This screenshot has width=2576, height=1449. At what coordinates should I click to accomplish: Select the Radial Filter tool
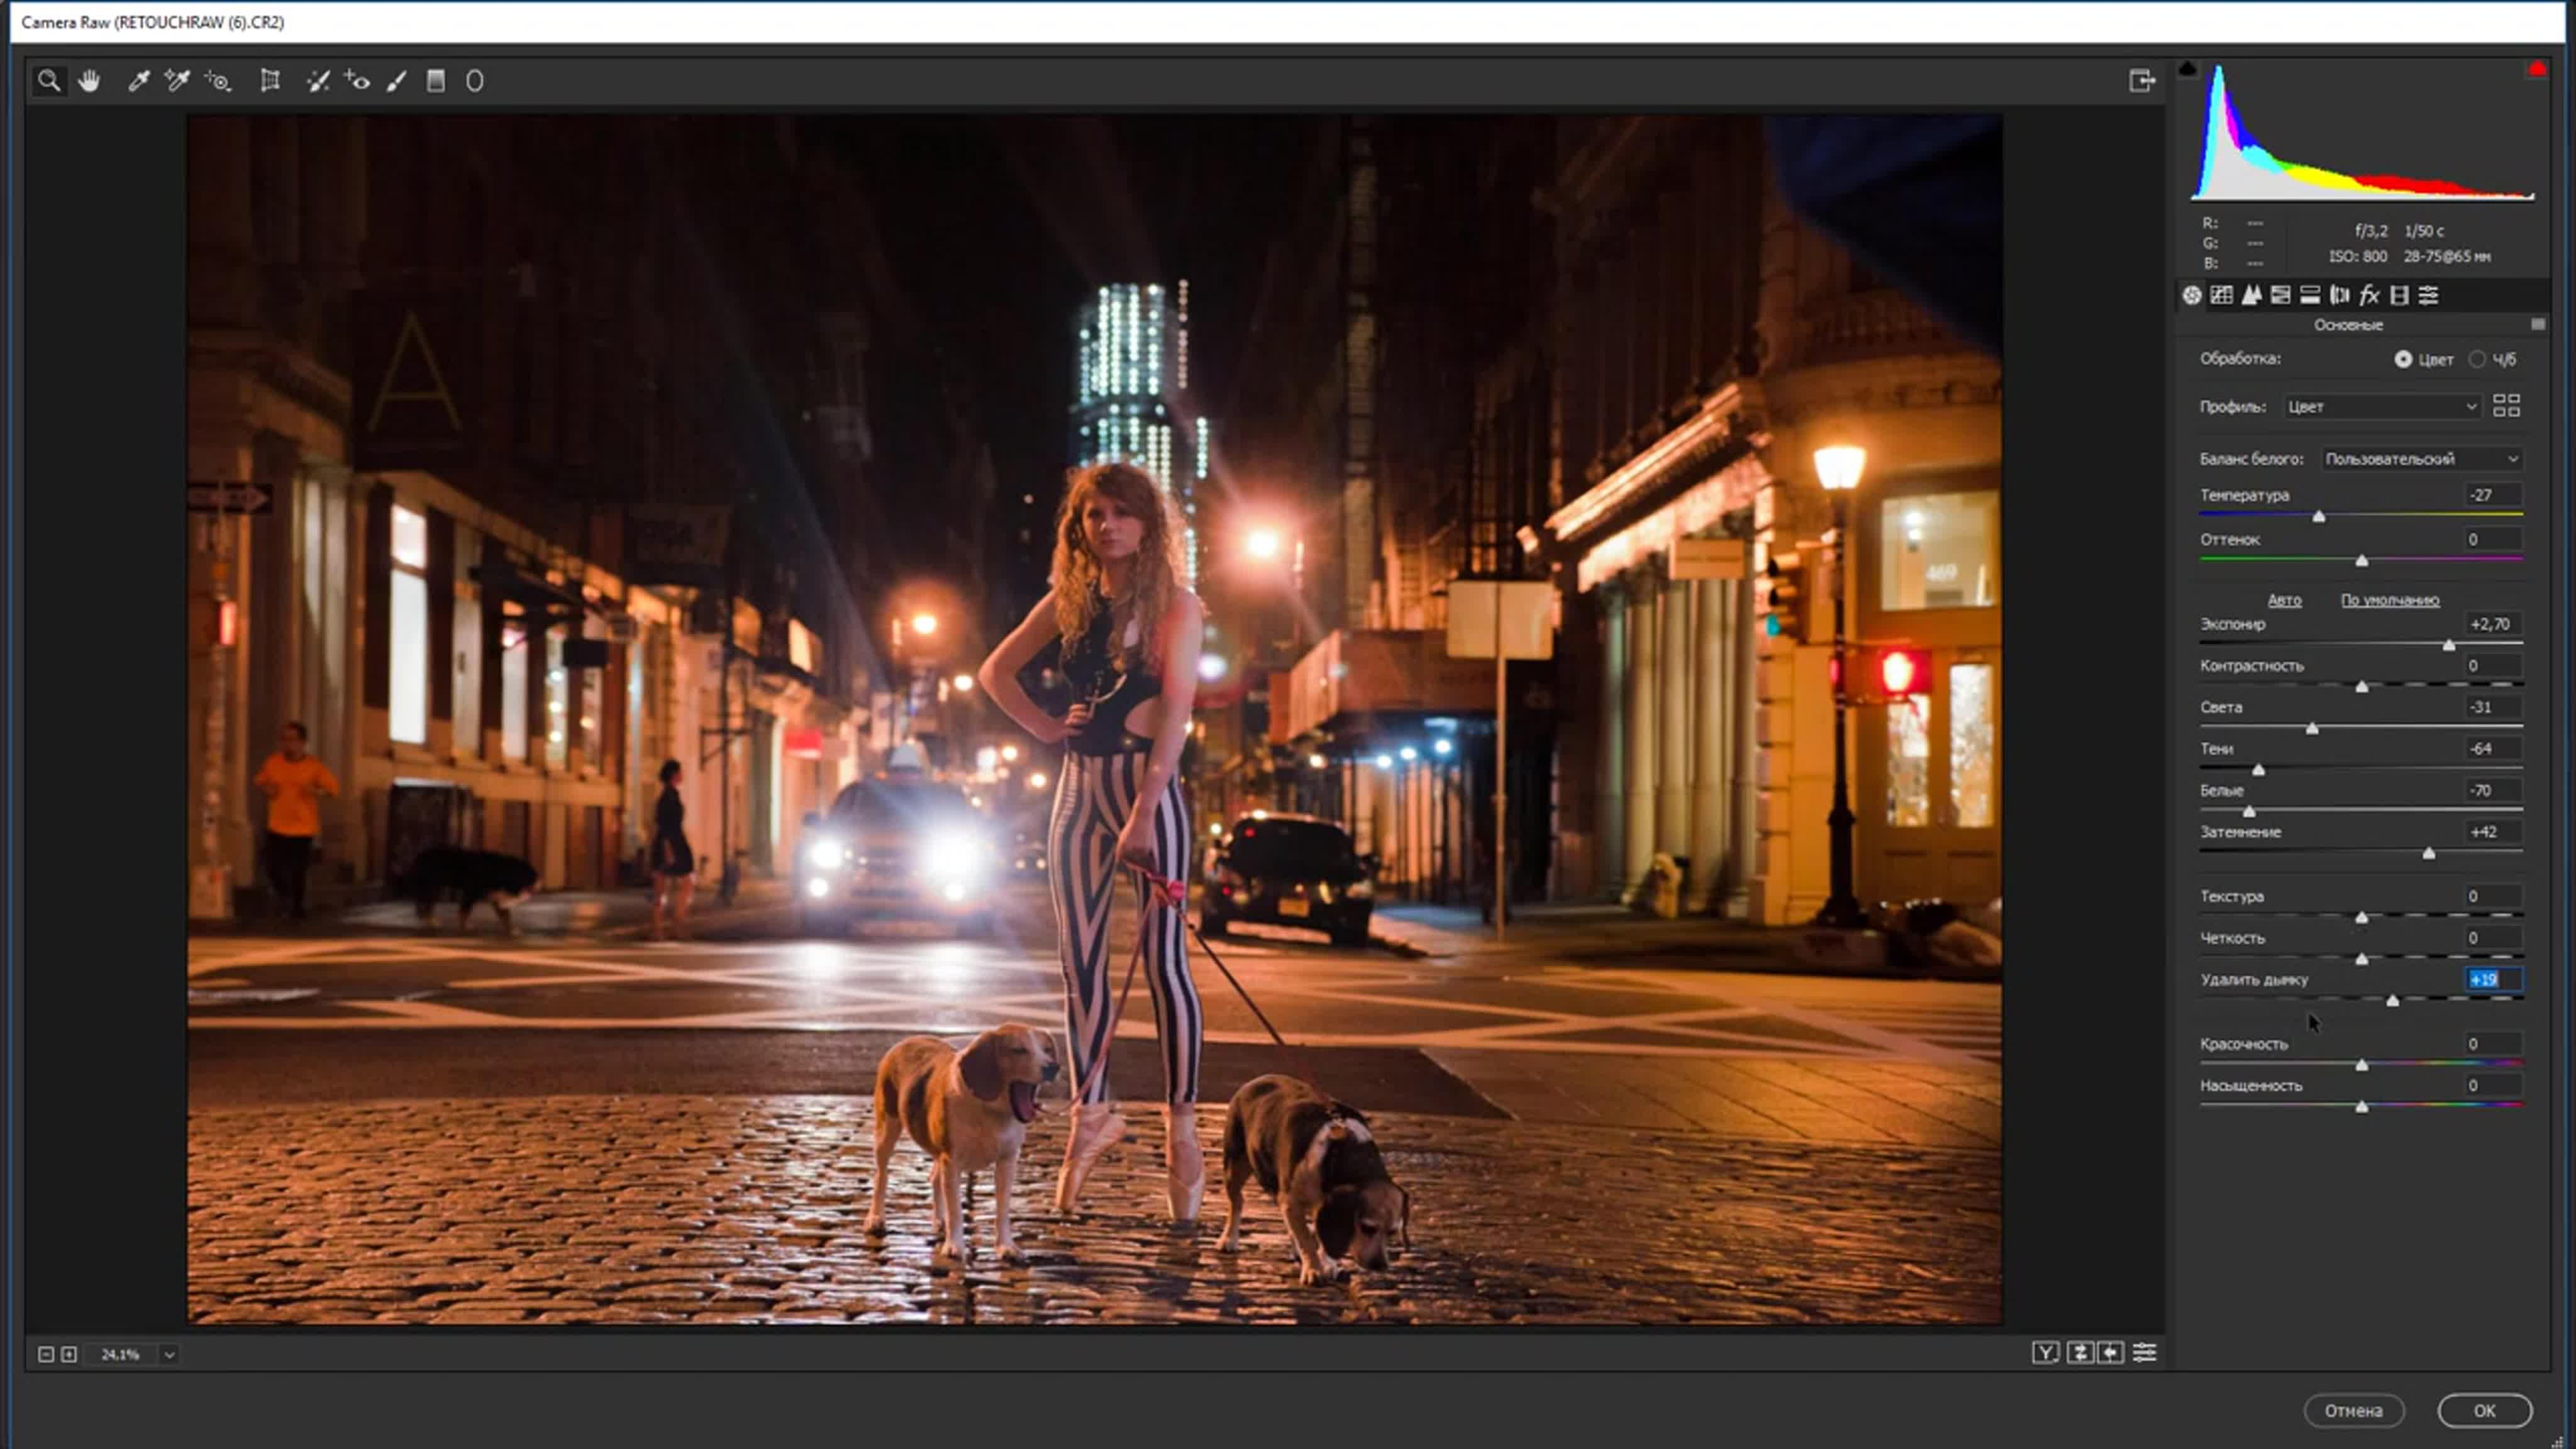click(475, 81)
